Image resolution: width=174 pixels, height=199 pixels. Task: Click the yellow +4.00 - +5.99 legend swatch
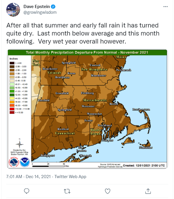tap(12, 98)
